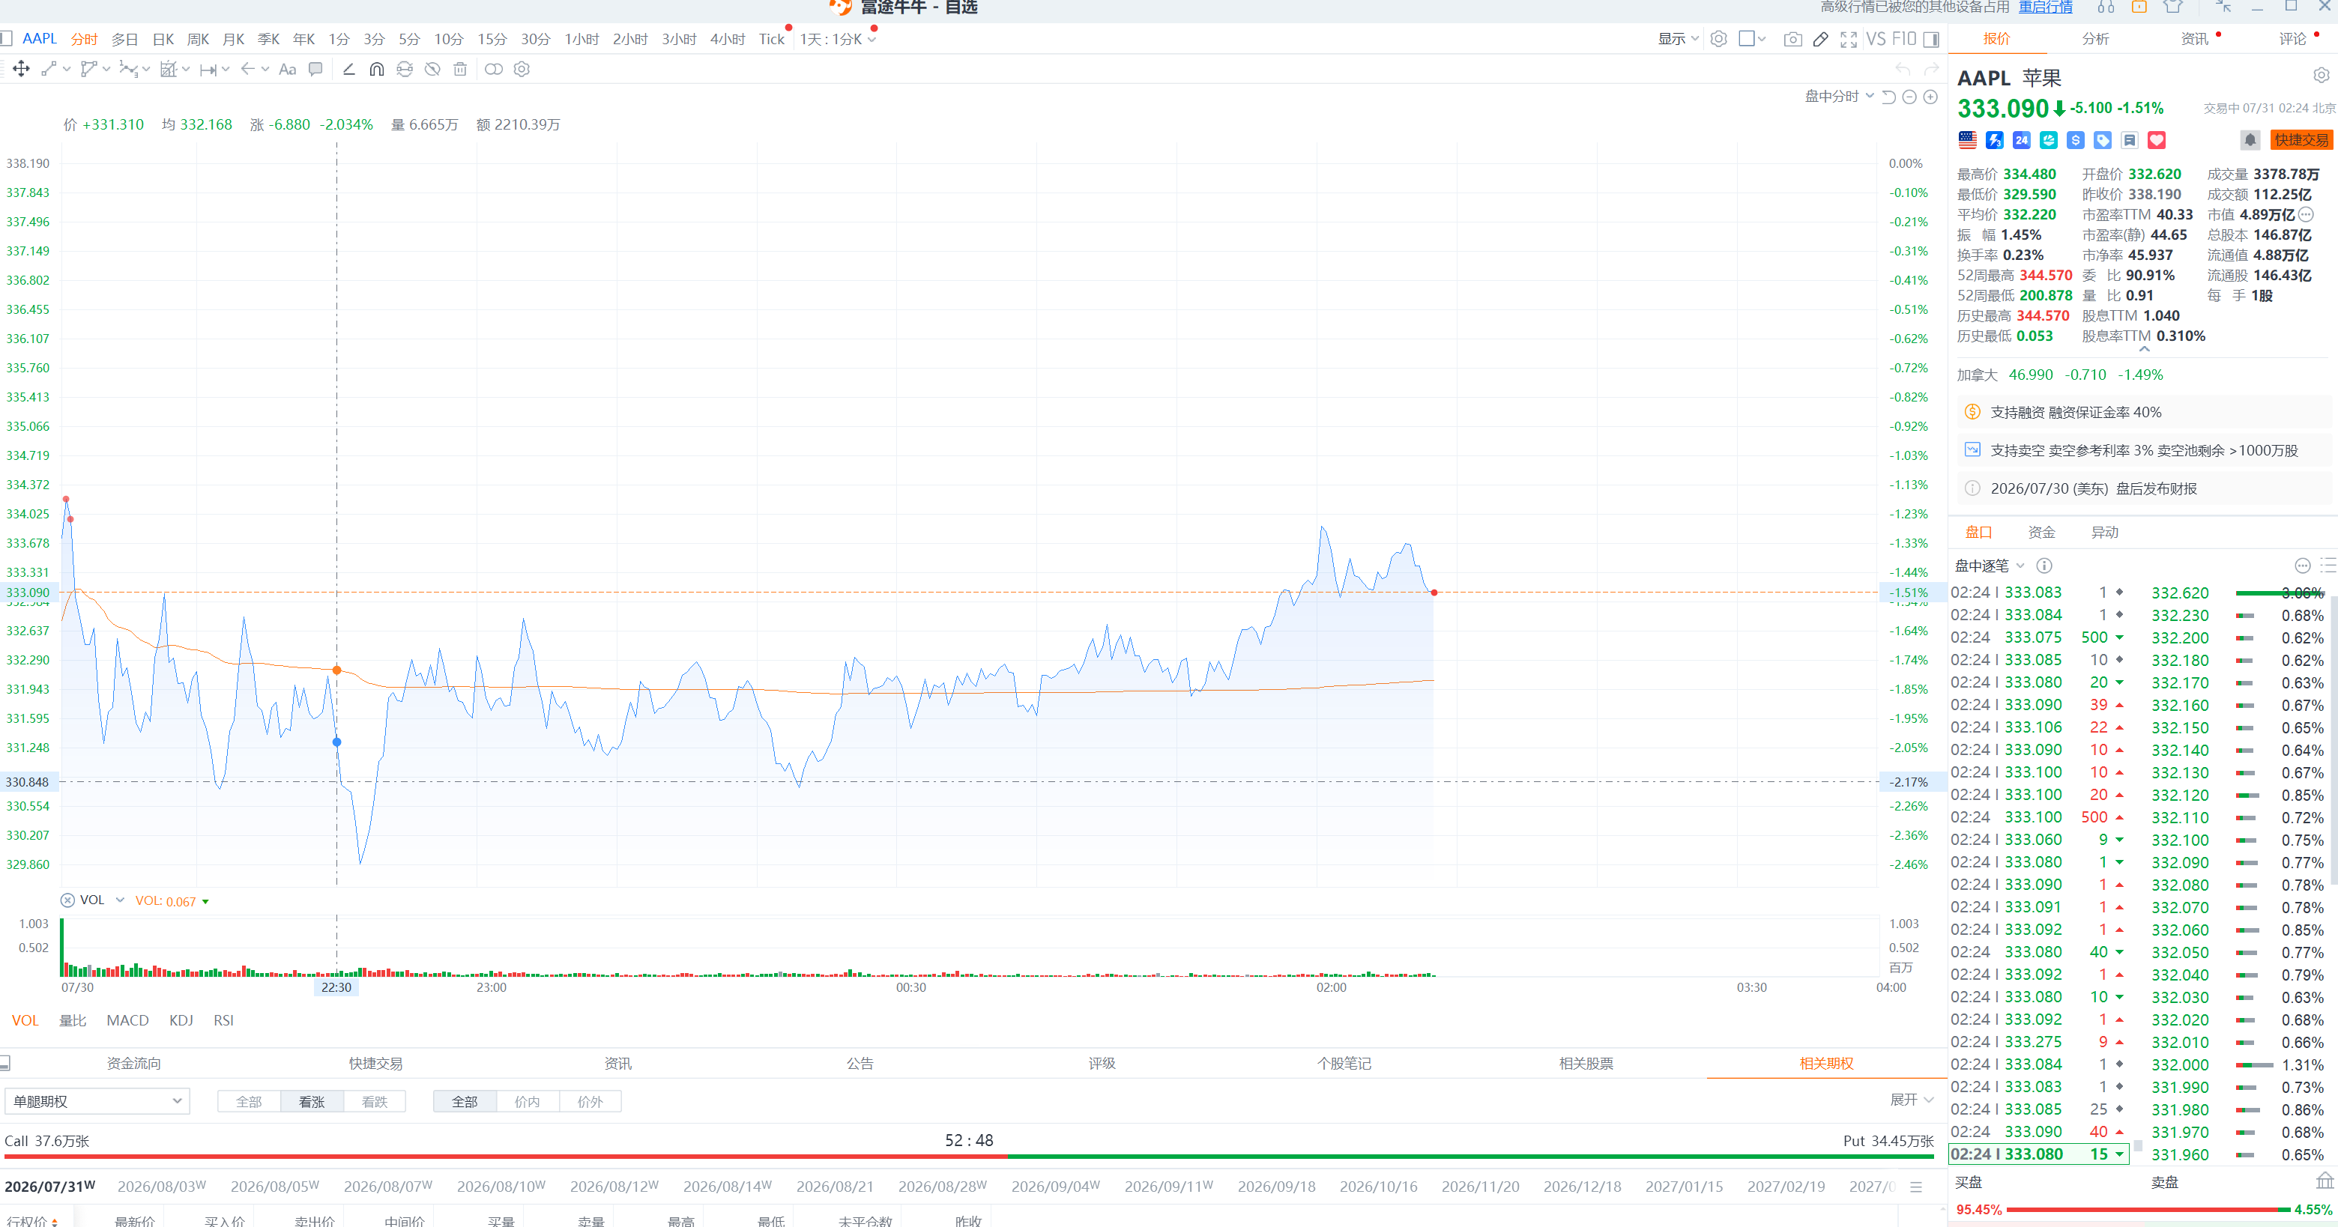Select the 看跌 option filter
This screenshot has height=1227, width=2338.
[375, 1102]
